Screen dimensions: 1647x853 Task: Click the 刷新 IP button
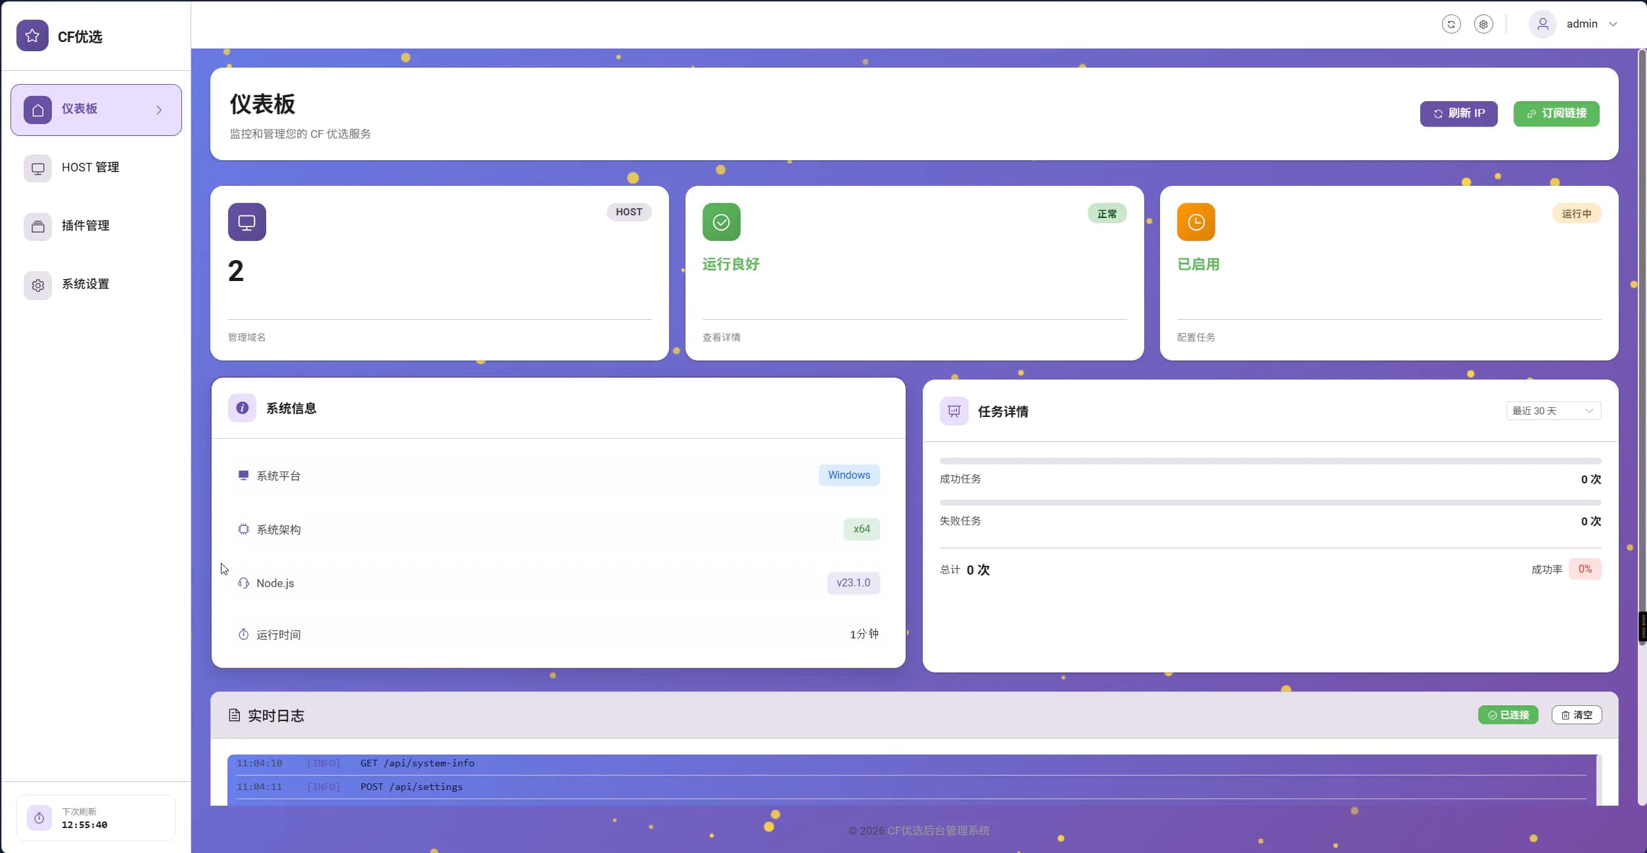[1458, 114]
